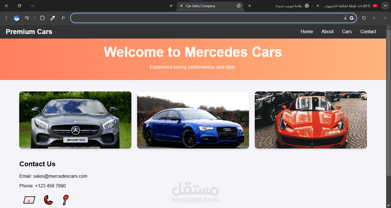Switch to the Car Sales Company tab

[x=210, y=6]
